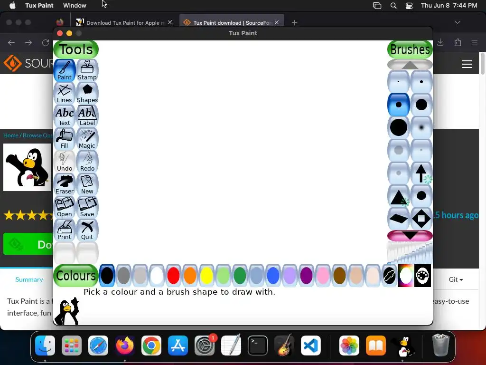Select the largest solid round brush
Viewport: 486px width, 365px height.
pyautogui.click(x=399, y=127)
